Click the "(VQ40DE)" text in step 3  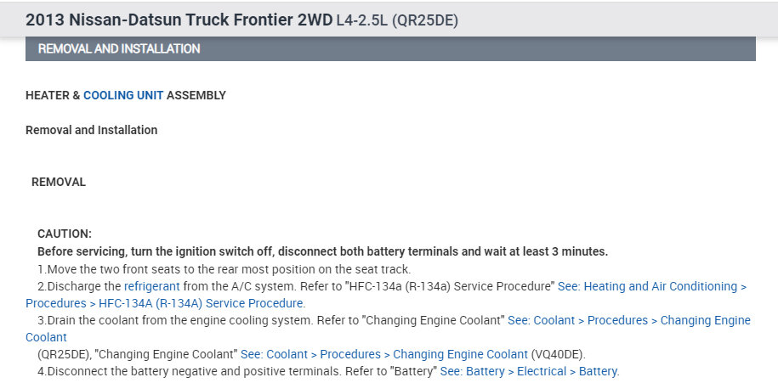pos(559,354)
